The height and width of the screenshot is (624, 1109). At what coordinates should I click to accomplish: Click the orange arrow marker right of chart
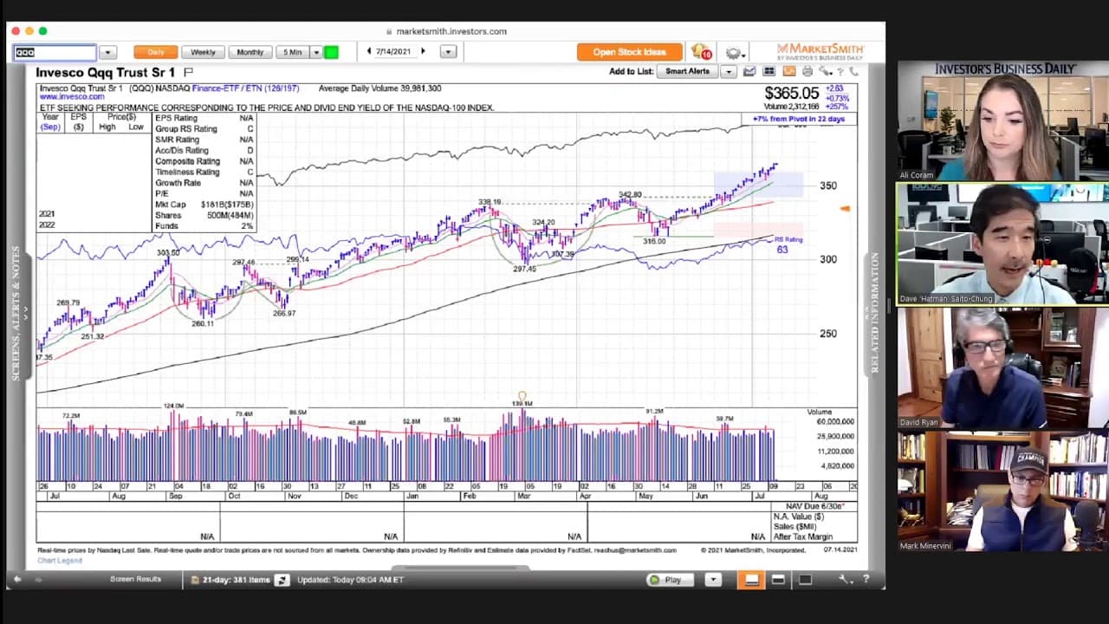(x=846, y=208)
